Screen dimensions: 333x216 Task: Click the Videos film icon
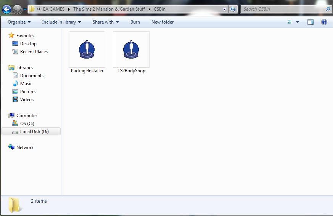pos(15,100)
